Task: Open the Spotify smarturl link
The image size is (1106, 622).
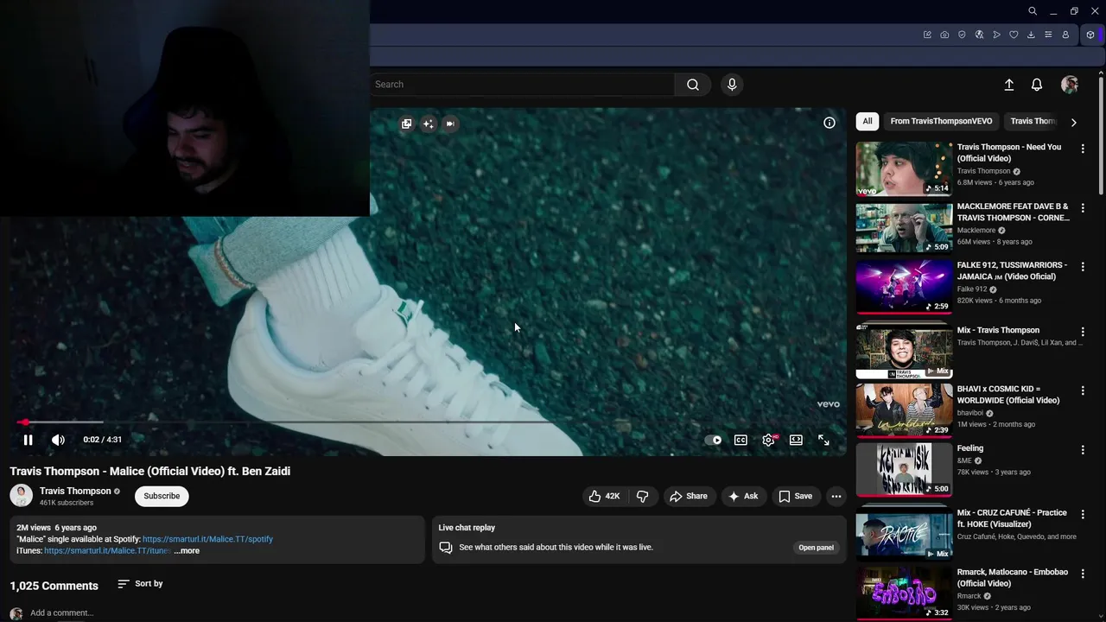Action: (207, 539)
